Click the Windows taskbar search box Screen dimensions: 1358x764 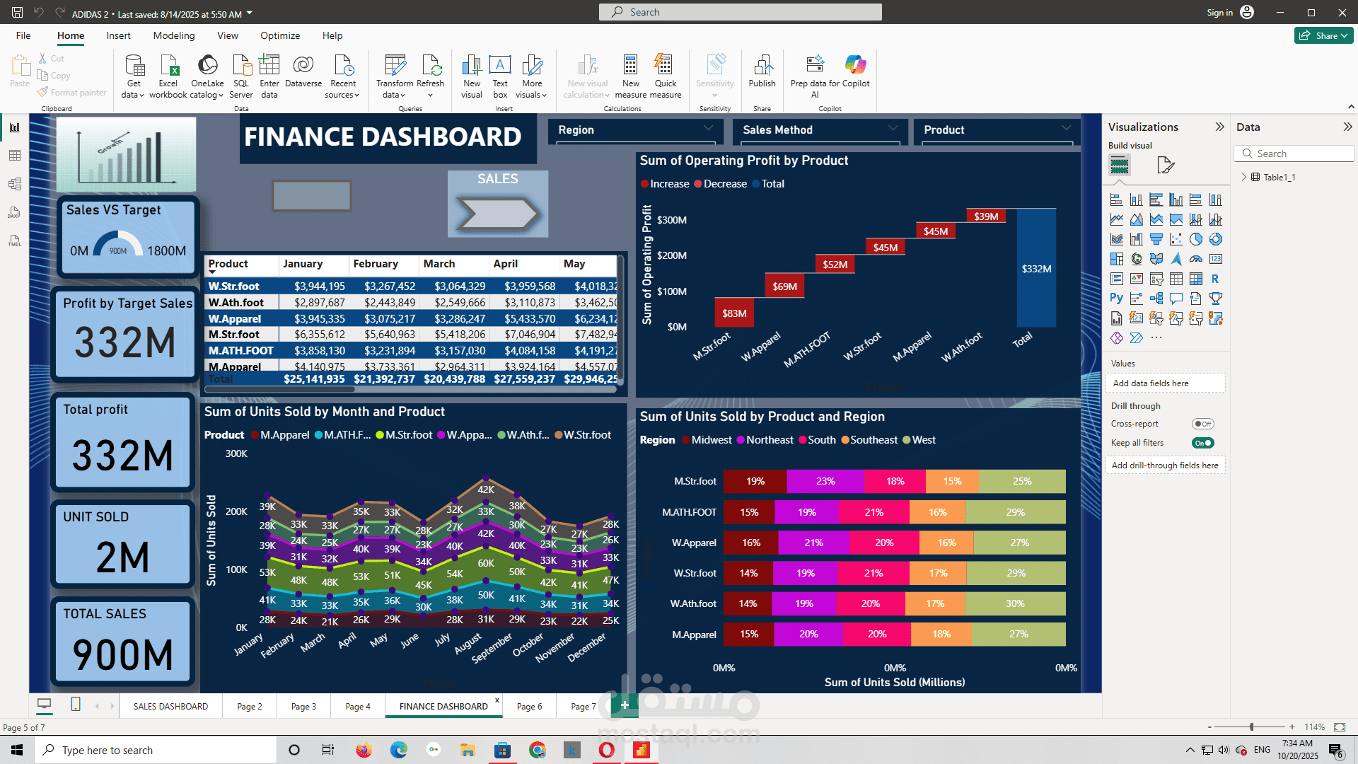tap(156, 750)
